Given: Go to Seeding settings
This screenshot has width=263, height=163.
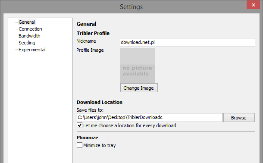Looking at the screenshot, I should [27, 43].
